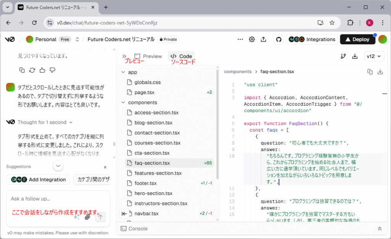Open the Chrome profile K avatar
This screenshot has width=391, height=239.
370,22
